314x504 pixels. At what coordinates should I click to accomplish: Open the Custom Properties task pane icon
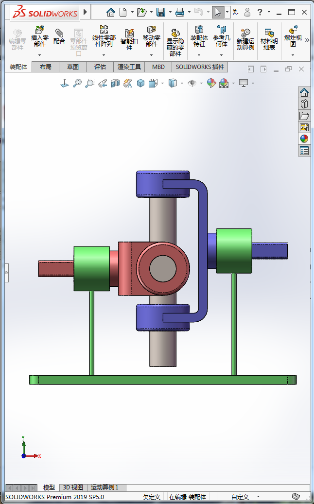tap(304, 151)
